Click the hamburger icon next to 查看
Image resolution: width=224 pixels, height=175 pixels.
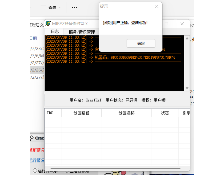tap(43, 7)
